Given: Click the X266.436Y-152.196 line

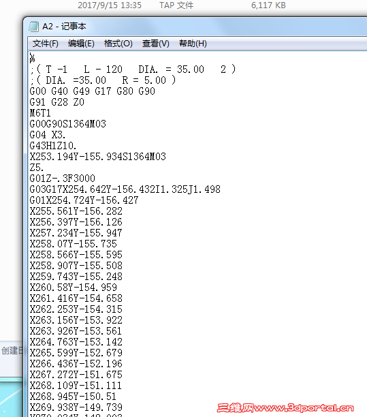Looking at the screenshot, I should (76, 364).
